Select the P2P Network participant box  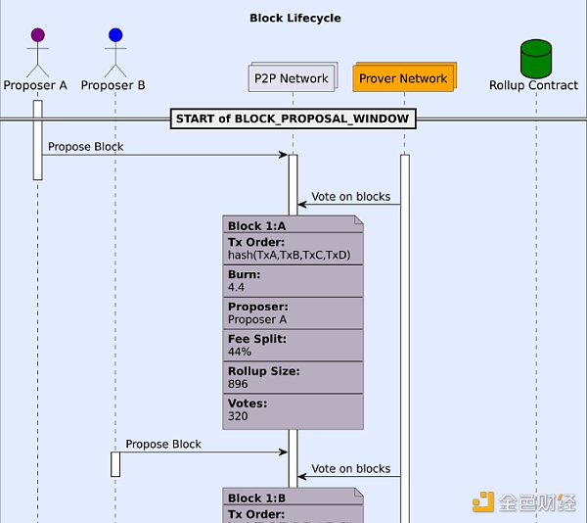point(291,78)
